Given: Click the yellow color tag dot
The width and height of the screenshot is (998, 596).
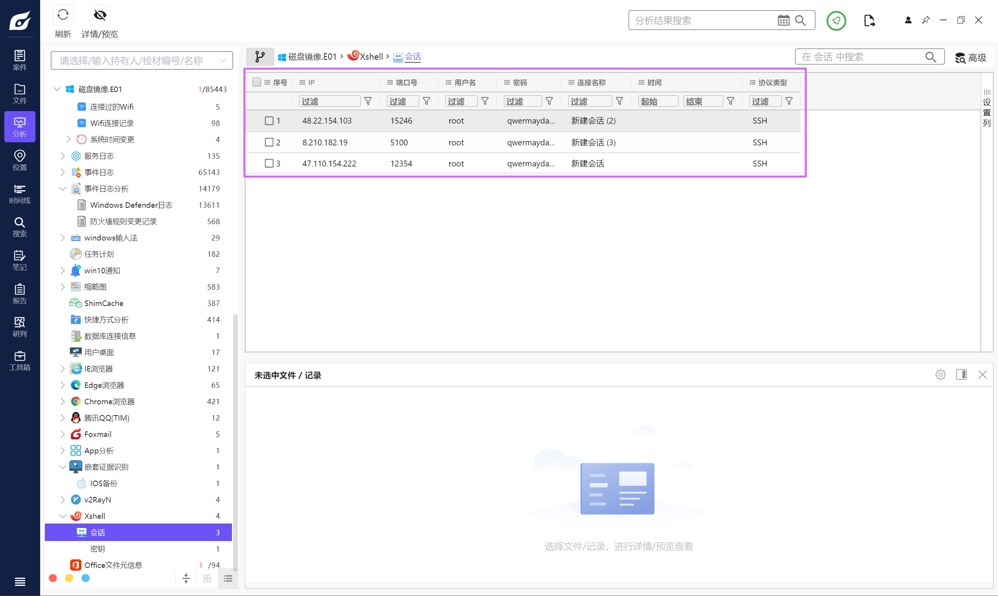Looking at the screenshot, I should point(69,578).
